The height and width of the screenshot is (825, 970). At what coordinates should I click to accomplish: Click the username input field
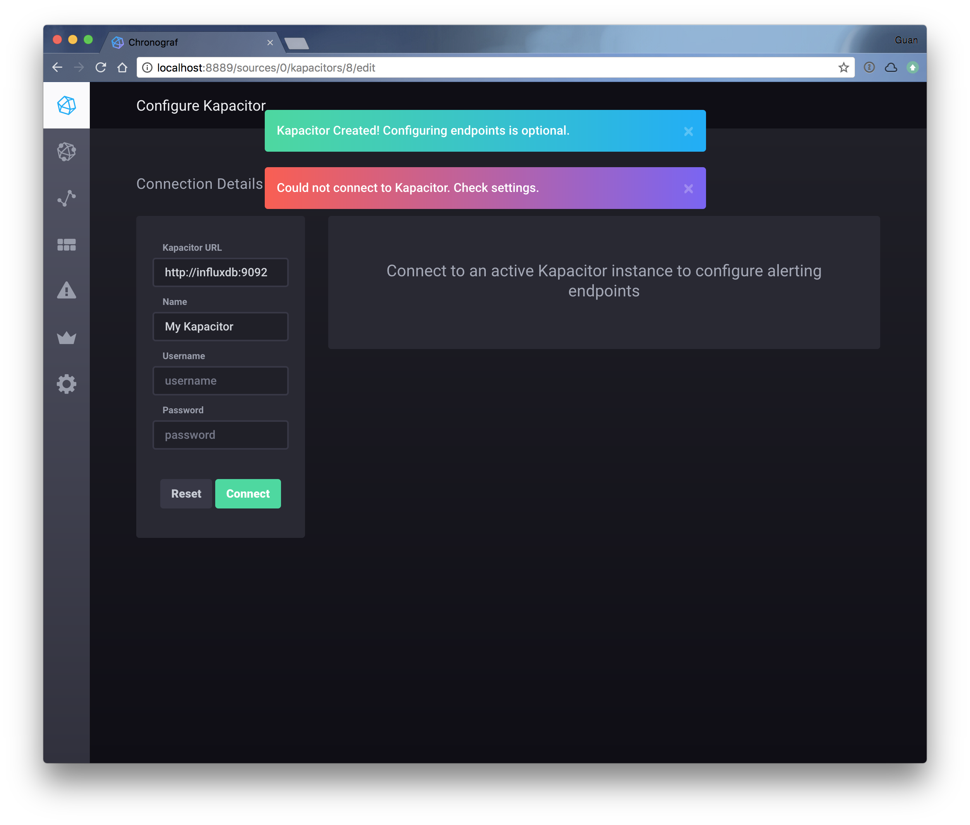[x=220, y=381]
